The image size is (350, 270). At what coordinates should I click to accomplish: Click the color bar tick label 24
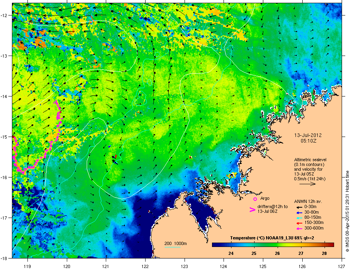click(x=231, y=253)
